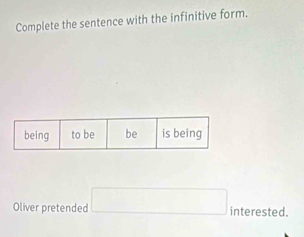Tap the second word bank tile "to be"

83,134
